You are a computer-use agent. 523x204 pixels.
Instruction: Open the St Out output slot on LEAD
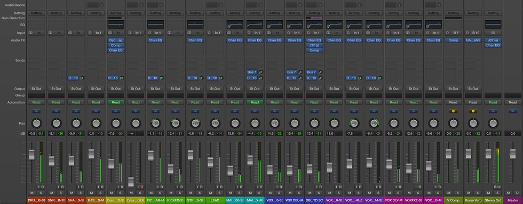pos(215,89)
